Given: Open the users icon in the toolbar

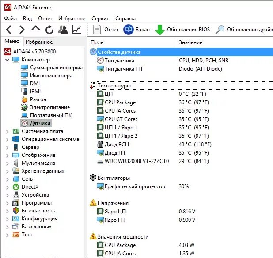Looking at the screenshot, I should [63, 30].
